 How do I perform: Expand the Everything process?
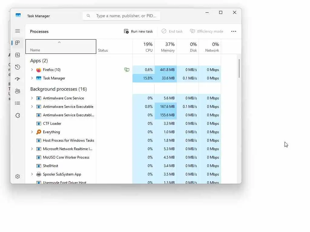tap(32, 132)
